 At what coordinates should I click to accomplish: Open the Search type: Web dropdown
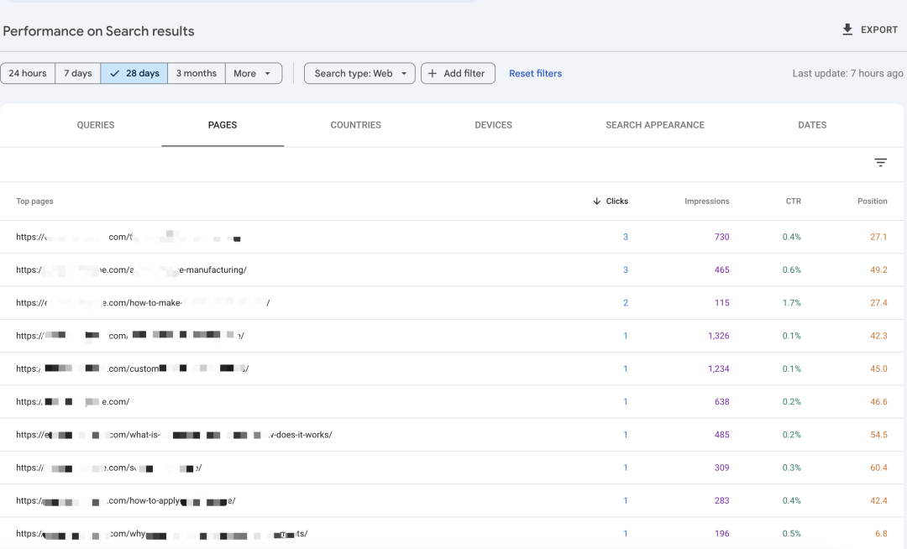[359, 73]
